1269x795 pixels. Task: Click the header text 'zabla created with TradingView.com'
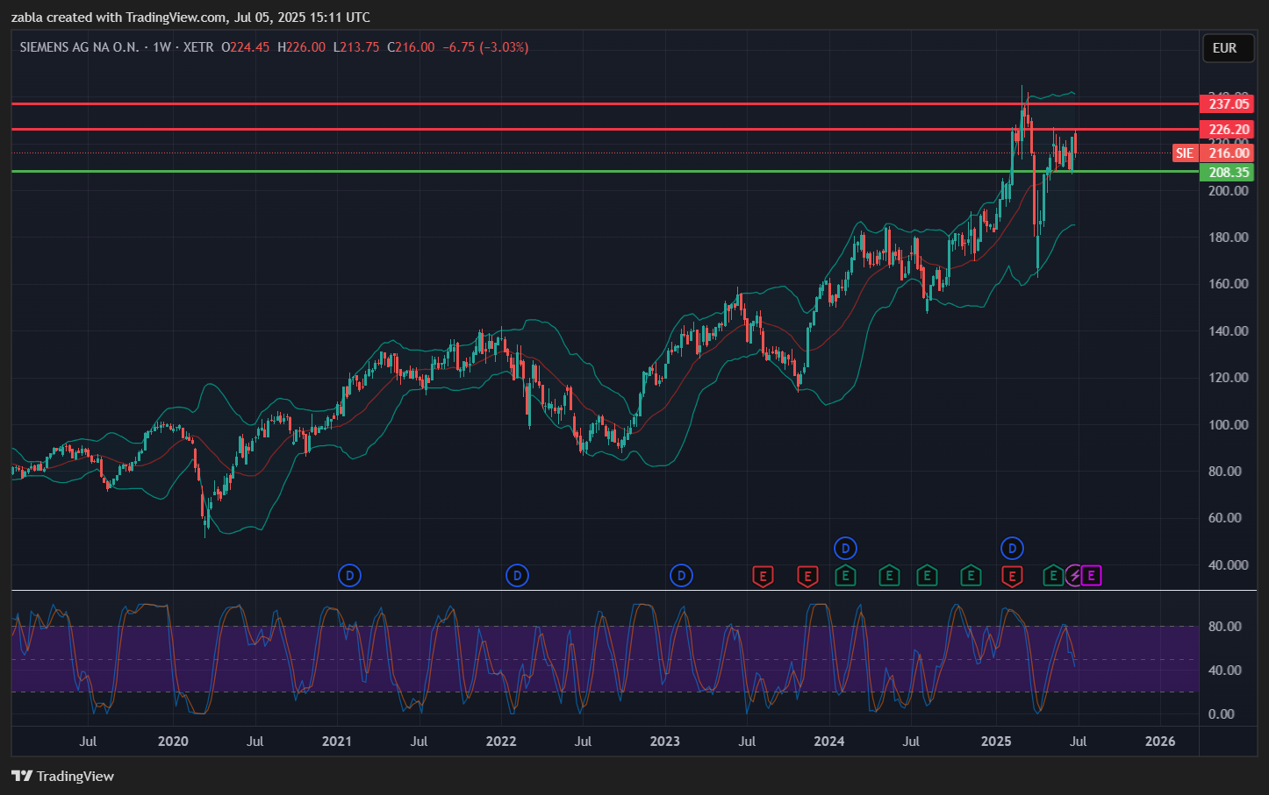118,18
